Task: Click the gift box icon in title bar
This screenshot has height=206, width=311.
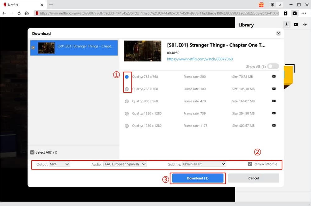Action: [x=261, y=5]
